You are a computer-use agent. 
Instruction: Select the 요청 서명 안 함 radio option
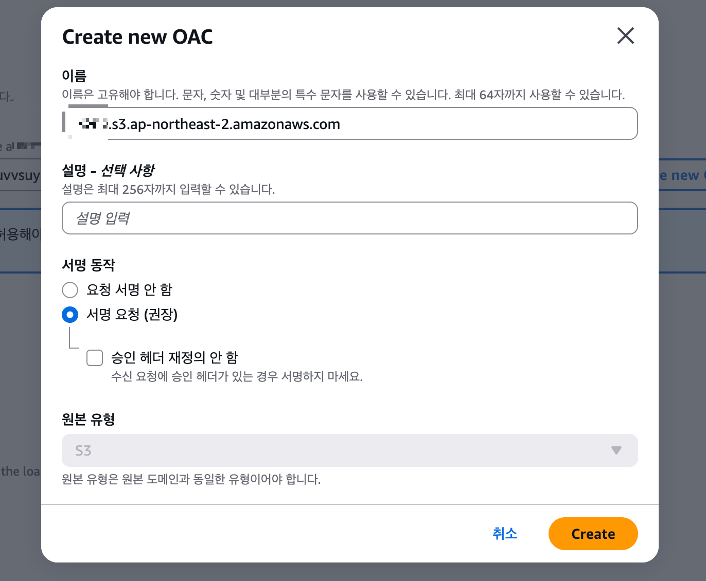70,290
